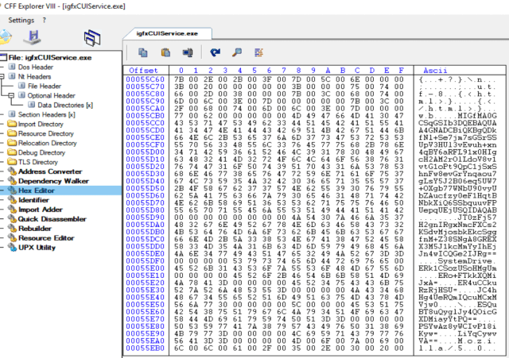Click the Paste icon in hex toolbar
Screen dimensions: 509x358
pyautogui.click(x=165, y=52)
